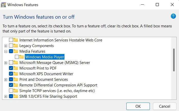Select the Microsoft XPS Document Writer item
This screenshot has width=179, height=111.
(x=46, y=74)
